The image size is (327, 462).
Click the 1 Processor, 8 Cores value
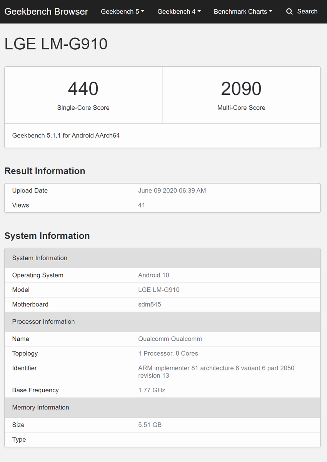click(x=168, y=353)
